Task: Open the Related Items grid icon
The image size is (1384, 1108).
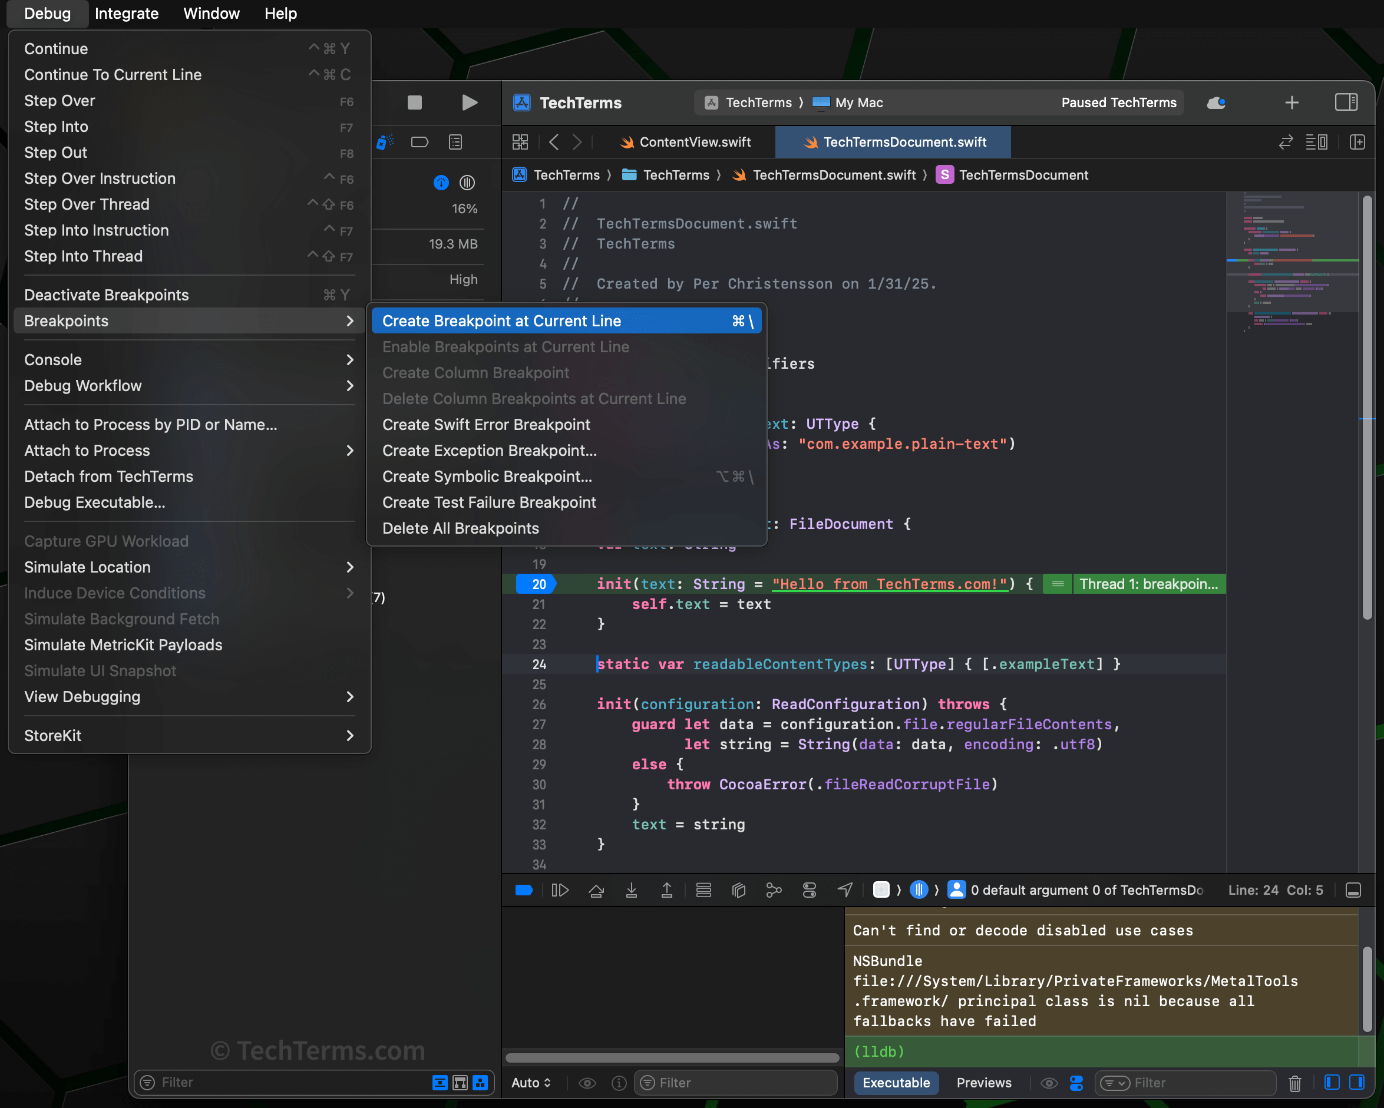Action: tap(520, 142)
